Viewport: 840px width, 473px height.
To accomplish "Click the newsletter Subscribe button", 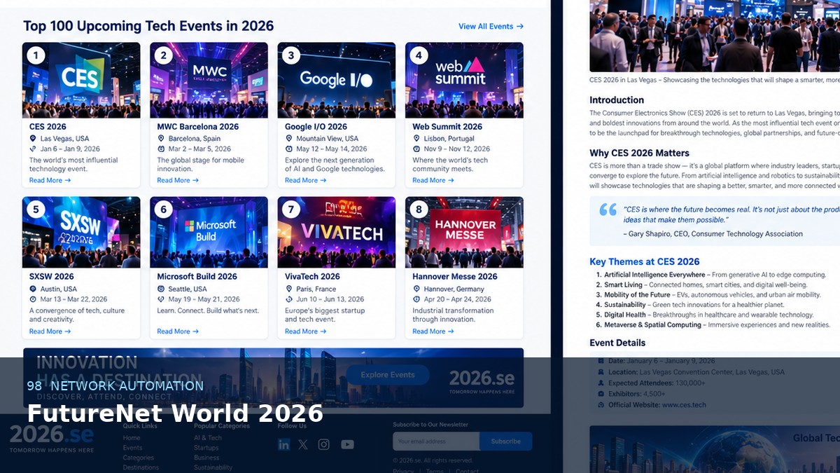I will coord(505,441).
